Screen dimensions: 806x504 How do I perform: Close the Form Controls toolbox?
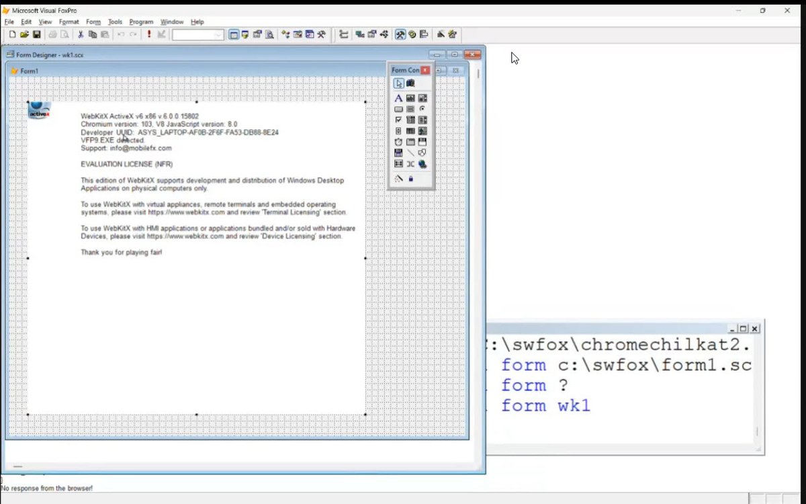pyautogui.click(x=425, y=70)
